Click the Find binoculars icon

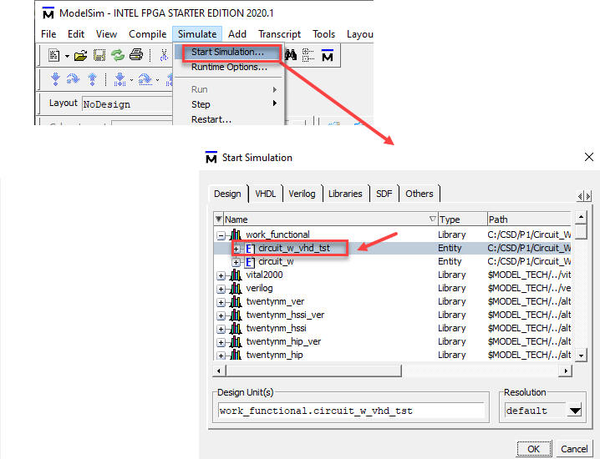point(291,55)
